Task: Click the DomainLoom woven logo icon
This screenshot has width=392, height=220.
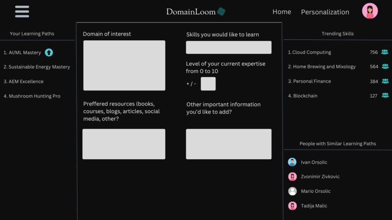Action: coord(221,12)
